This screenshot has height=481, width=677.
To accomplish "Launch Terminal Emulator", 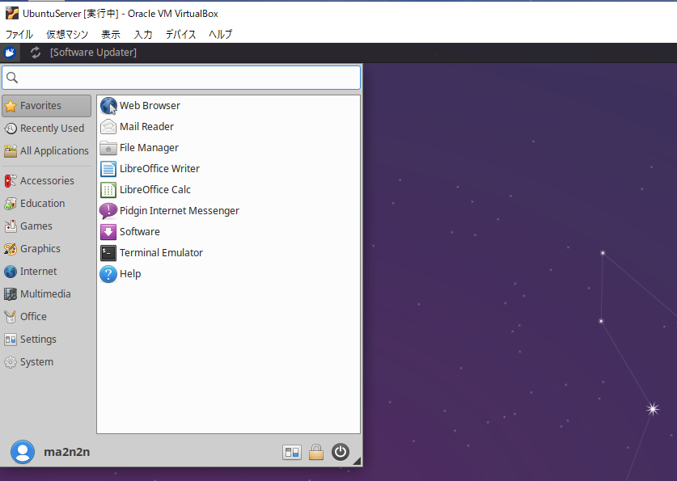I will tap(228, 253).
